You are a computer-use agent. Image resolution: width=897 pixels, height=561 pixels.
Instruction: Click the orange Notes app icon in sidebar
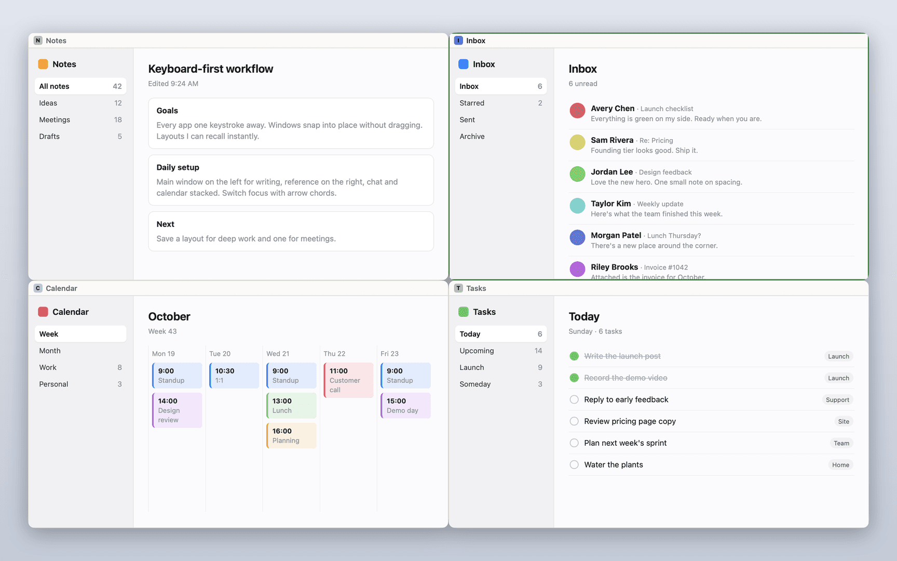click(x=43, y=64)
